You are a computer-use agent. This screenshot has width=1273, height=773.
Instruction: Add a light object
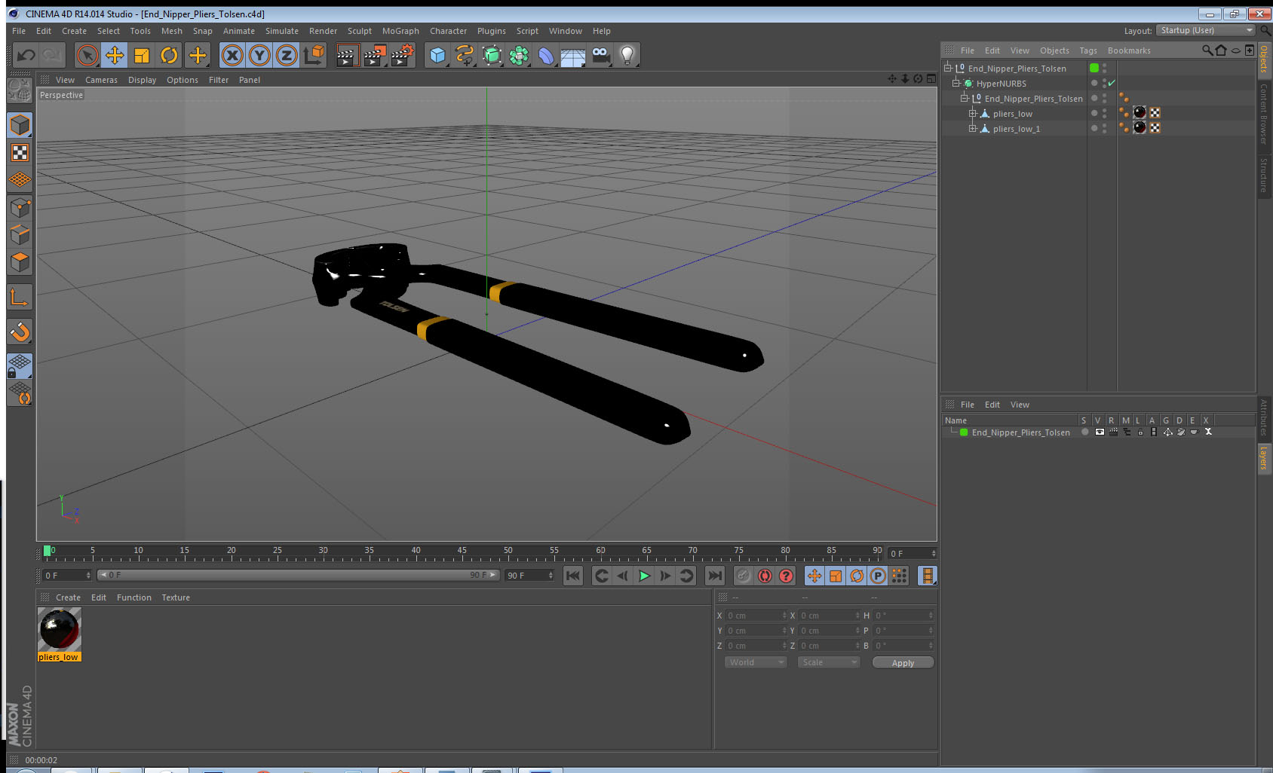627,55
